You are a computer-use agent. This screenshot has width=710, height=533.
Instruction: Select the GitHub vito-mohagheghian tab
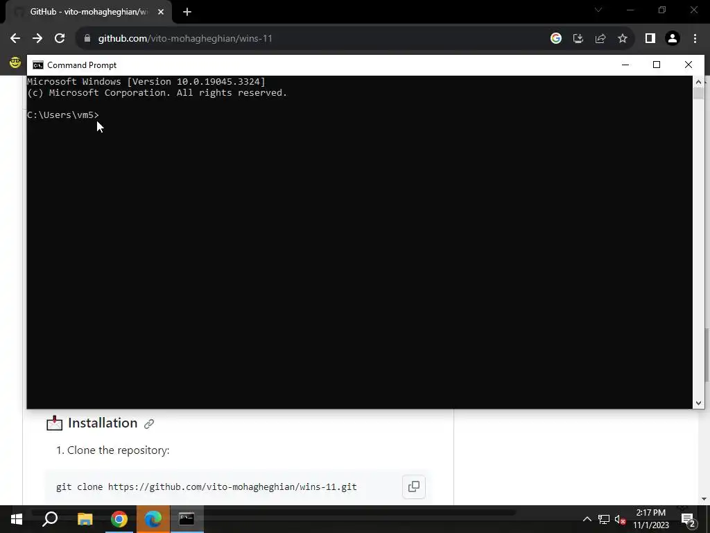pyautogui.click(x=88, y=12)
